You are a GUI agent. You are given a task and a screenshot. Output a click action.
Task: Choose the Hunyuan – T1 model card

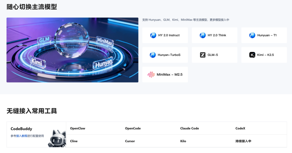click(264, 35)
